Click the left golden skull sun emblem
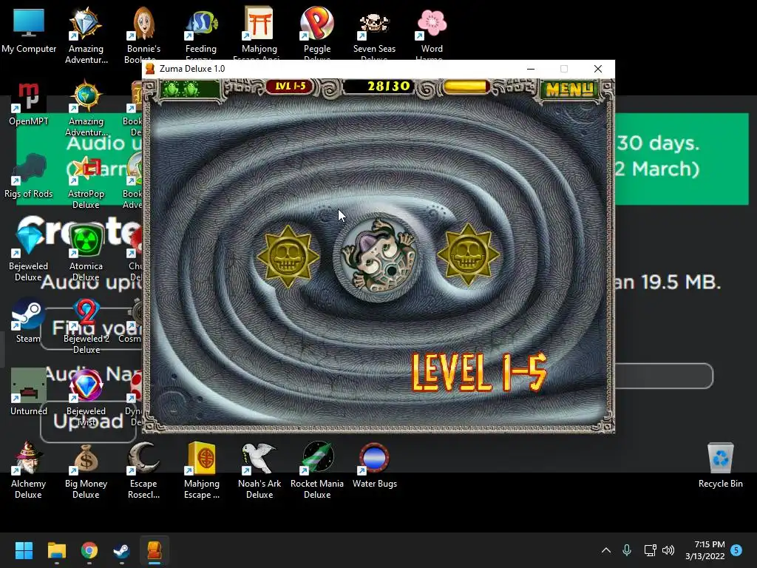 pos(288,256)
